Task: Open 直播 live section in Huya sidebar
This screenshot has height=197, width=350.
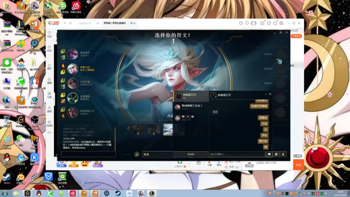Action: (49, 81)
